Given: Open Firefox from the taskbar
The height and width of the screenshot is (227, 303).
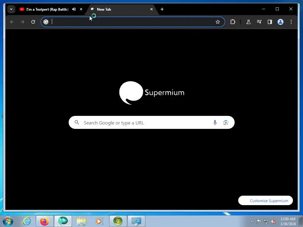Looking at the screenshot, I should (45, 221).
